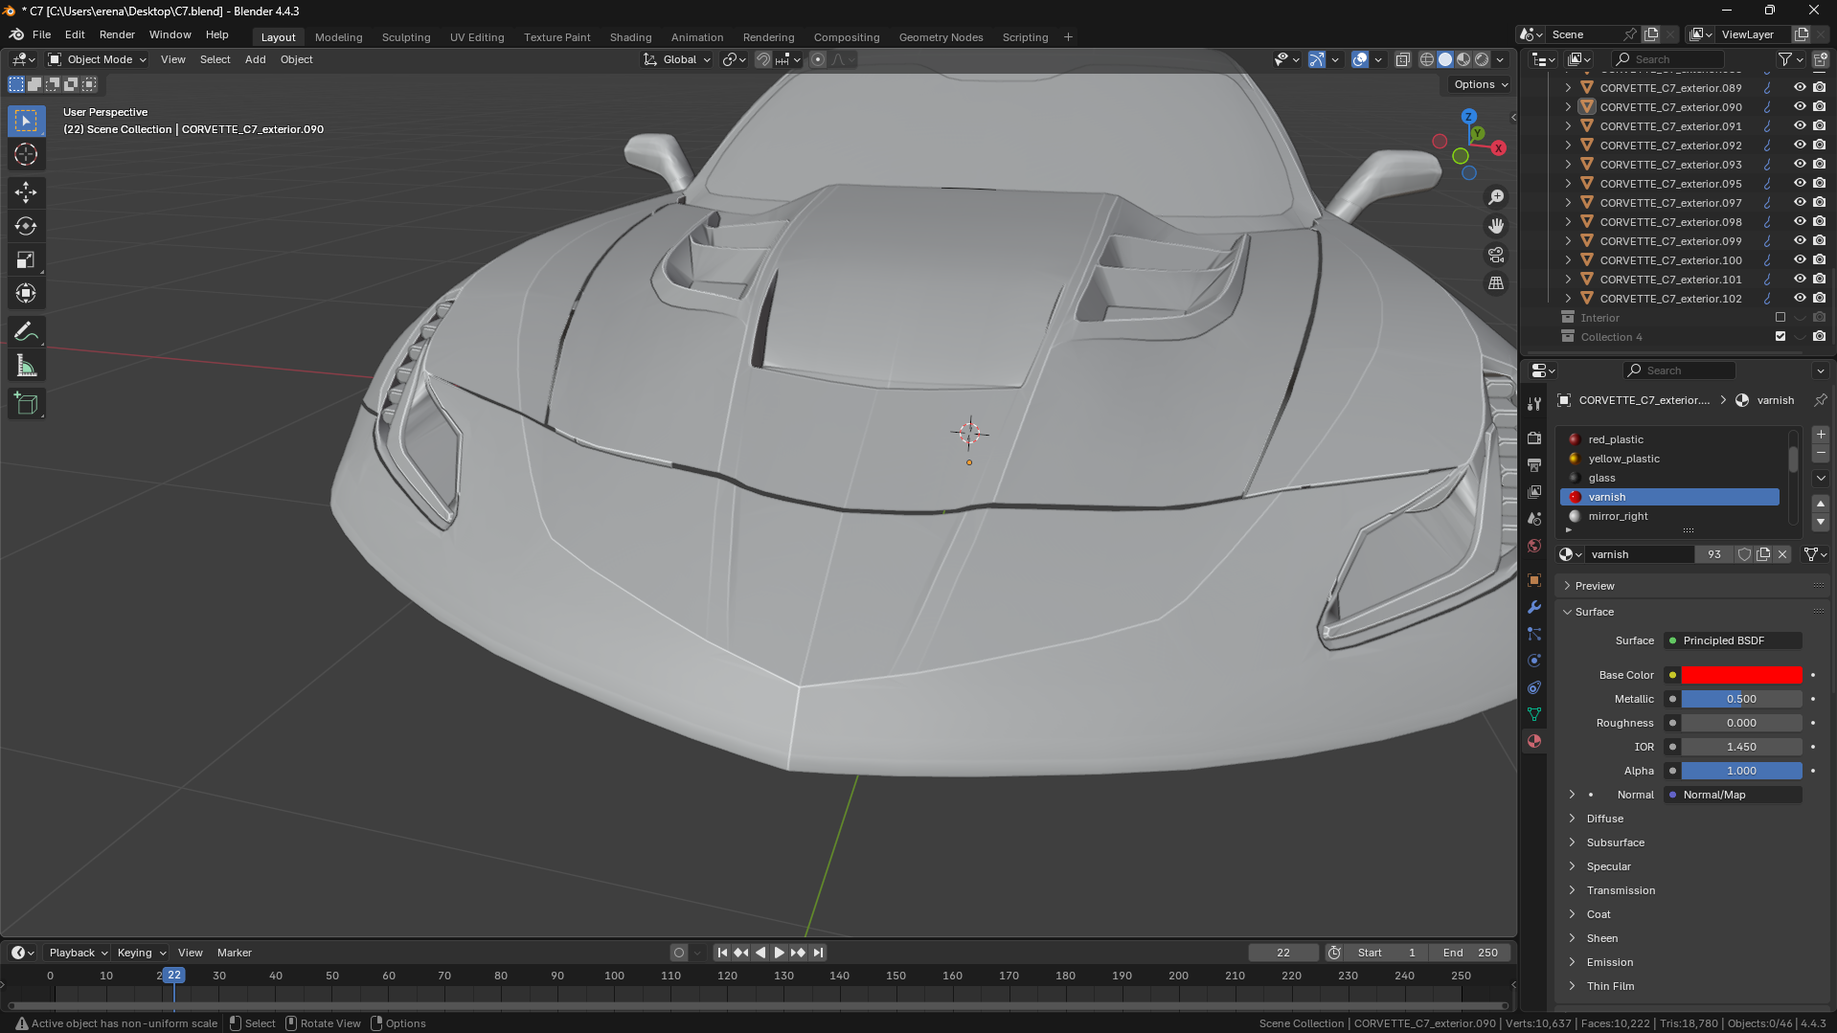The height and width of the screenshot is (1033, 1837).
Task: Expand CORVETTE_C7_exterior.098 tree row
Action: click(1568, 222)
